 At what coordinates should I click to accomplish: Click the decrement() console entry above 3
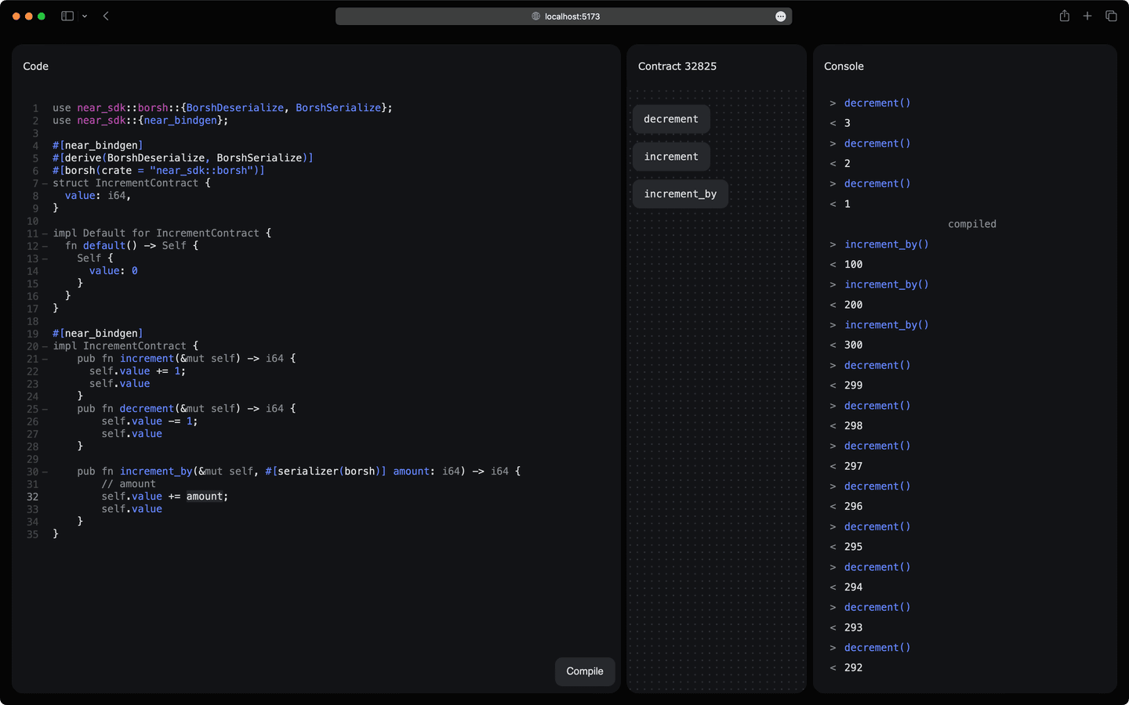[877, 103]
